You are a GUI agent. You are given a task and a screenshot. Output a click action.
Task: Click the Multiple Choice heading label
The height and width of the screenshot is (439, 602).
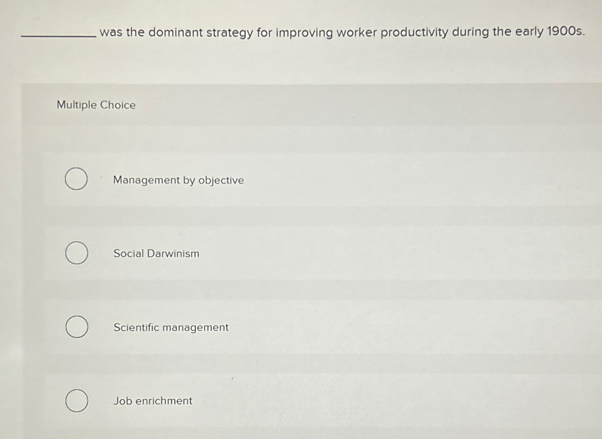point(96,105)
